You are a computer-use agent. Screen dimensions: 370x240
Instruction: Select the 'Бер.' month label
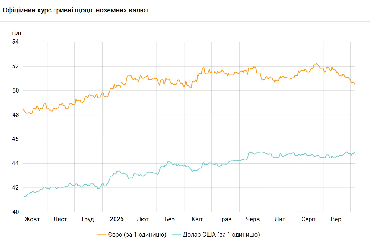click(170, 219)
